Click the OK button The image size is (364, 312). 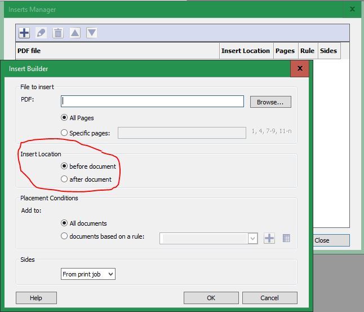click(211, 298)
